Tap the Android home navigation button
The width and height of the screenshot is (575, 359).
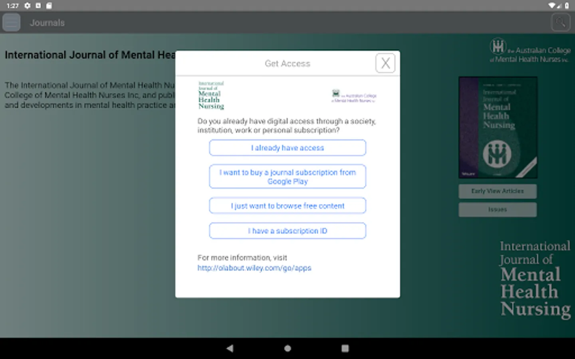[x=287, y=348]
